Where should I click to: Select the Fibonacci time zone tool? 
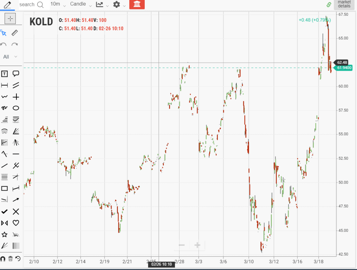point(4,142)
